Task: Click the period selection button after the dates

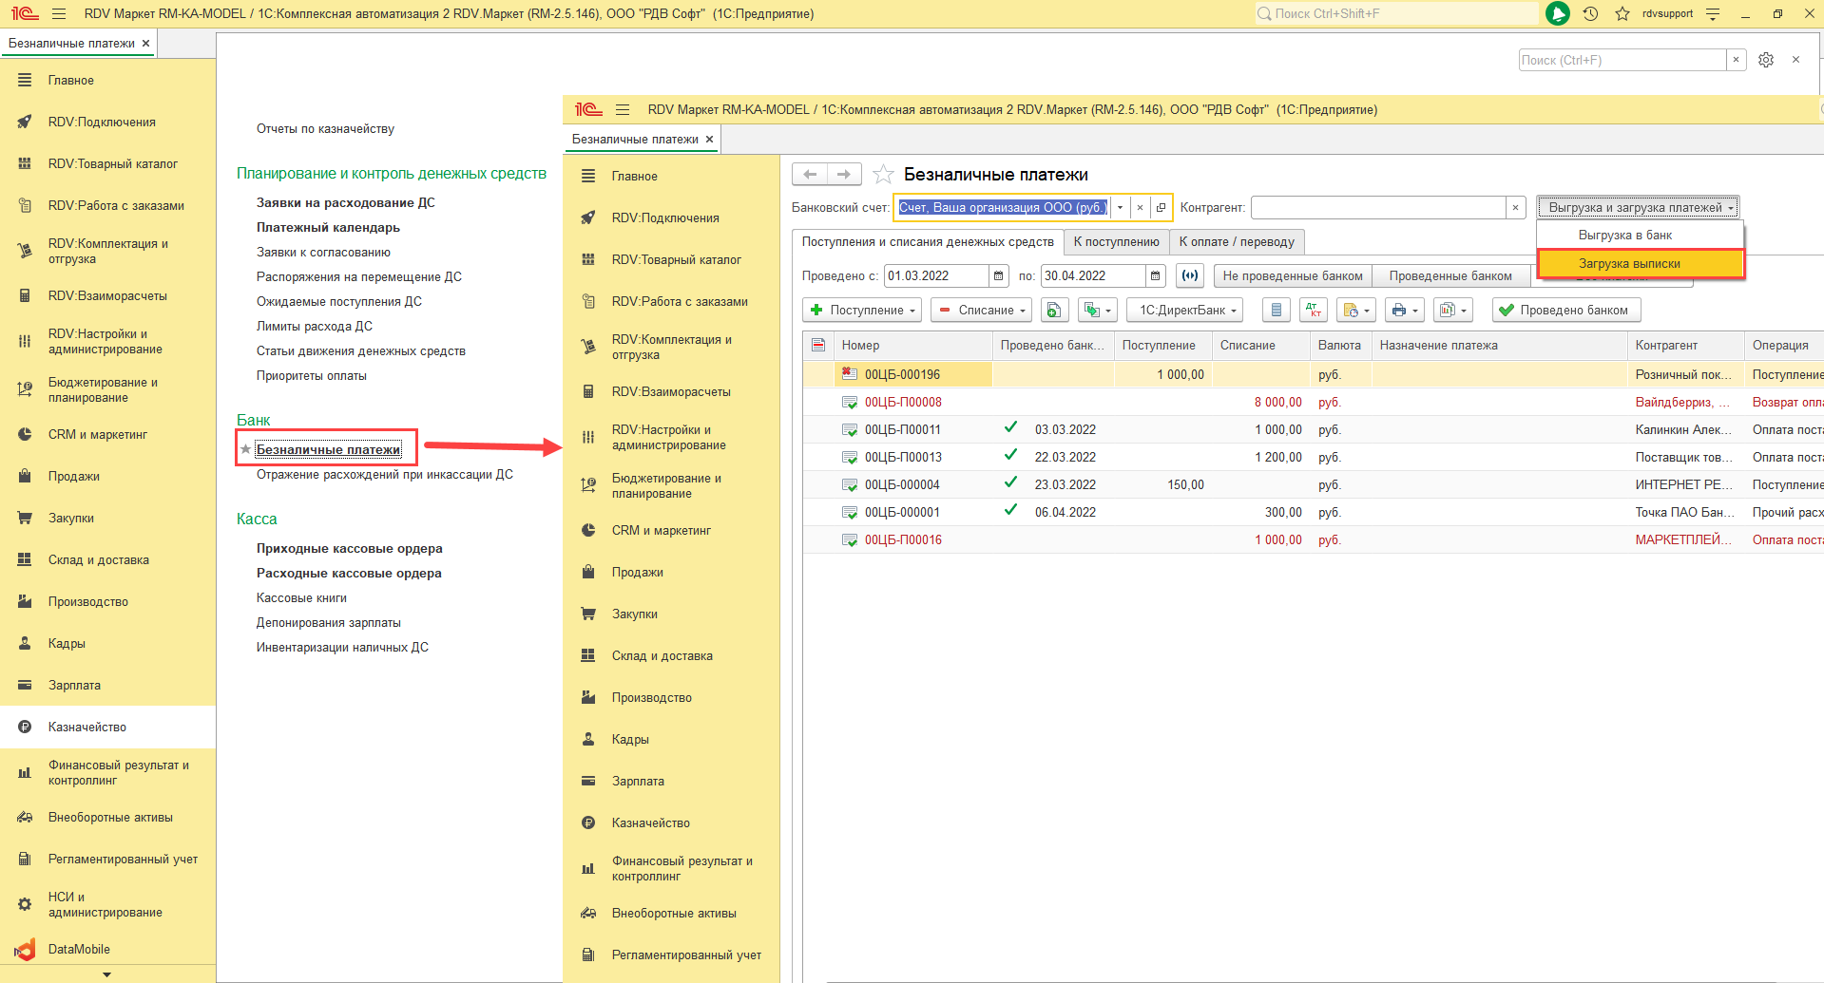Action: (x=1189, y=276)
